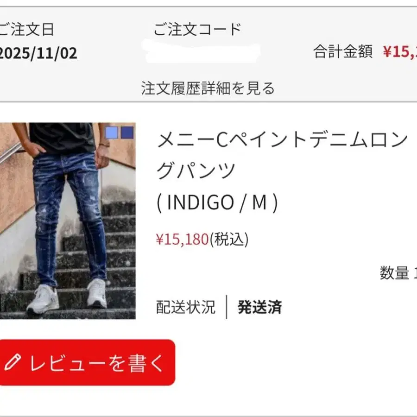Click the red total amount value in header

pos(400,51)
